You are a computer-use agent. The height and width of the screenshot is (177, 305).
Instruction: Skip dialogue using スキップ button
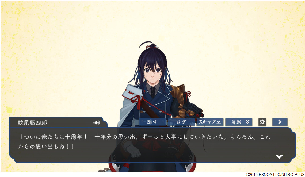[x=210, y=122]
